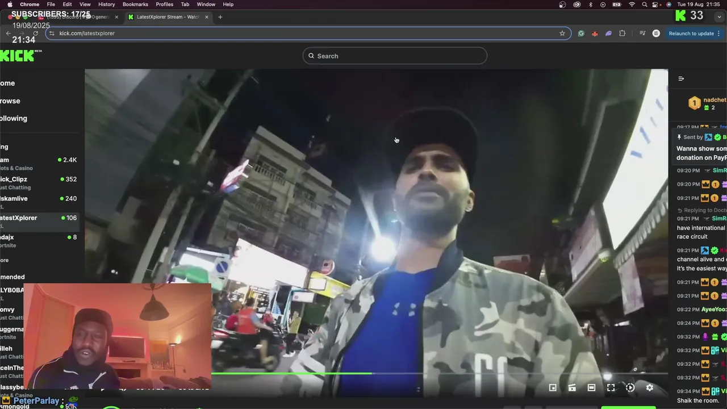The image size is (727, 409).
Task: Click the clip creation icon in the player
Action: (x=572, y=387)
